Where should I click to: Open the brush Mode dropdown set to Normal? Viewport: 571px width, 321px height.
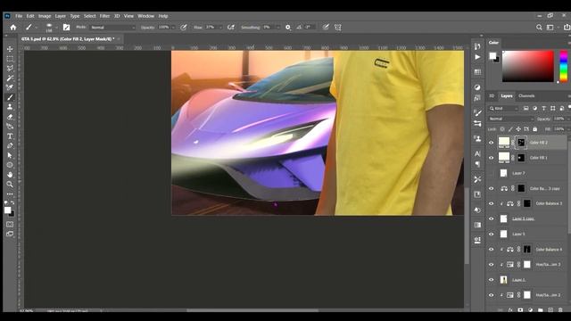coord(112,28)
